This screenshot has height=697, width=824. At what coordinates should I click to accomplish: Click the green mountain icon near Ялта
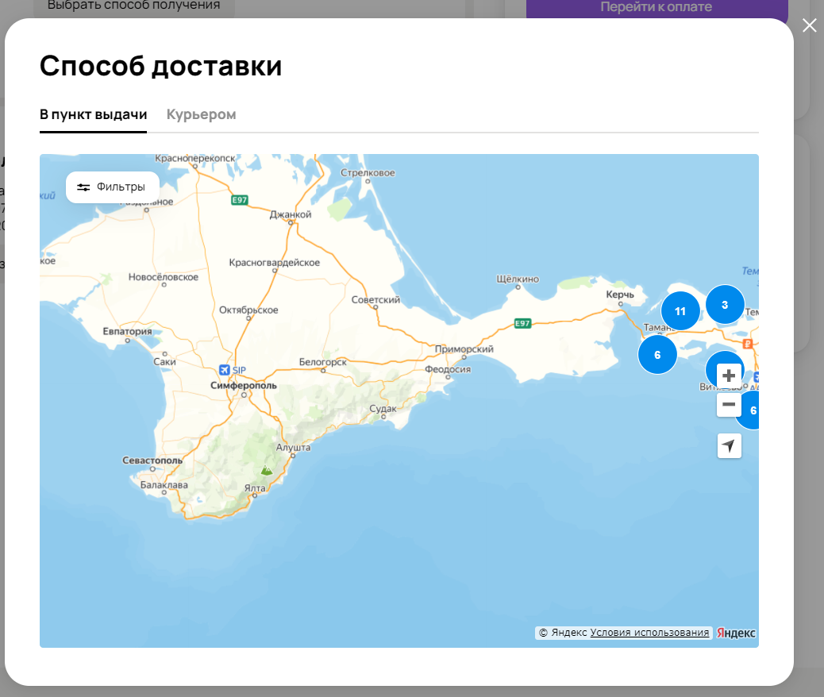(x=268, y=470)
